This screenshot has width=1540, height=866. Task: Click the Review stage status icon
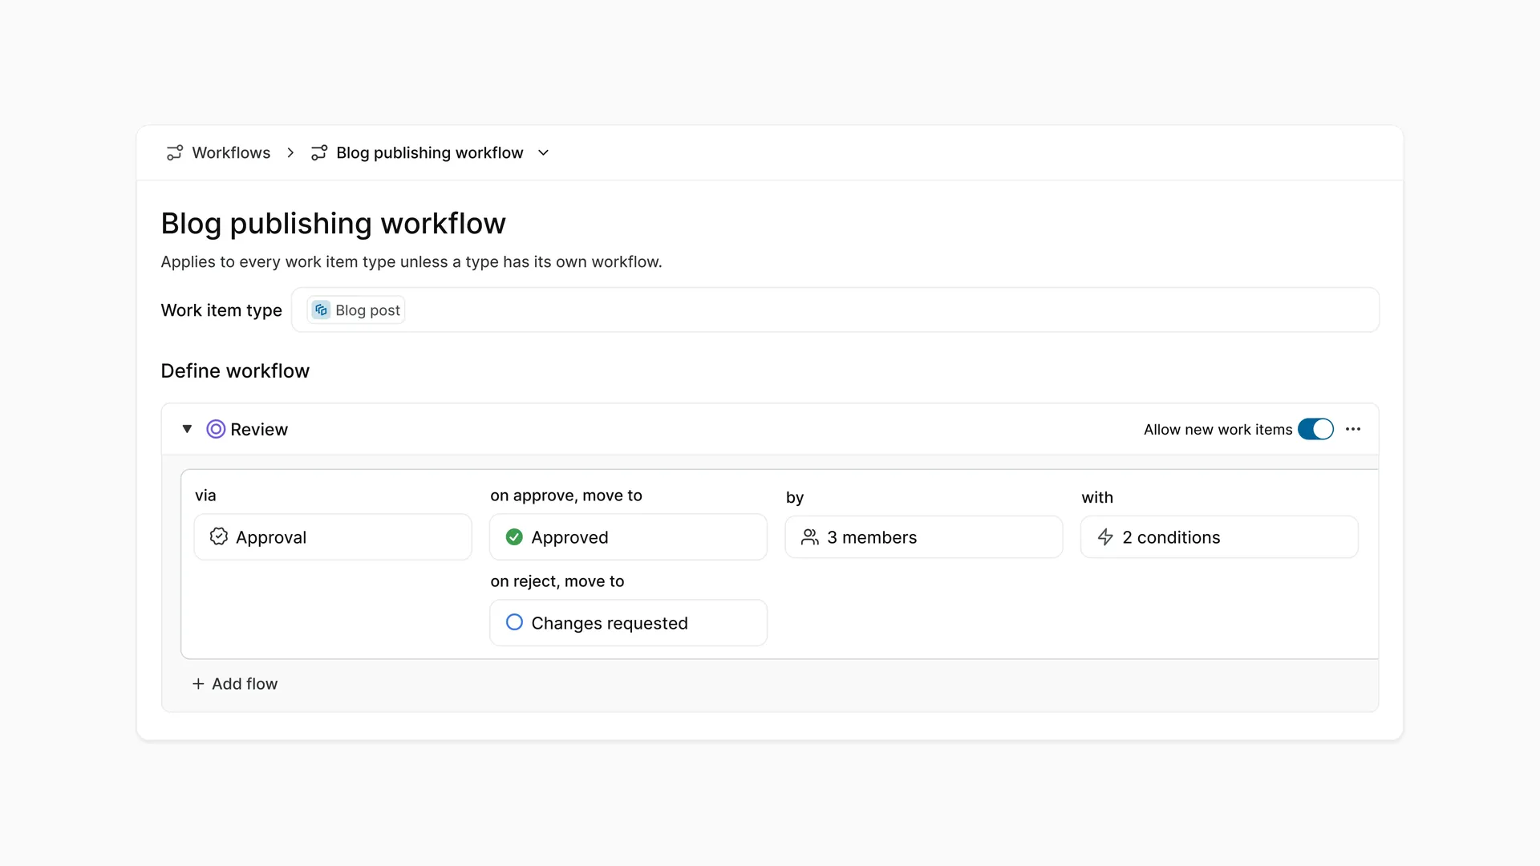pyautogui.click(x=216, y=429)
